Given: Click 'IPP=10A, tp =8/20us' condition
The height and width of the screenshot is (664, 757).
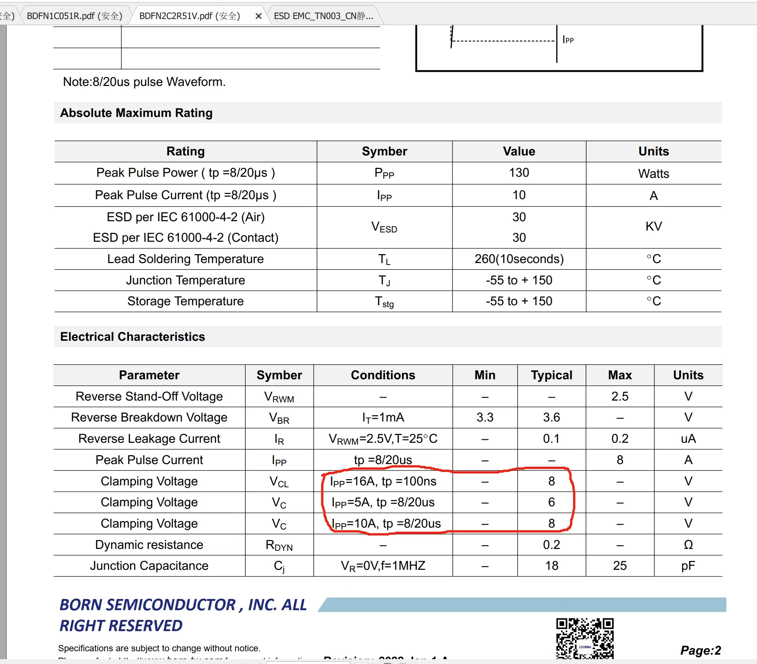Looking at the screenshot, I should click(x=386, y=524).
